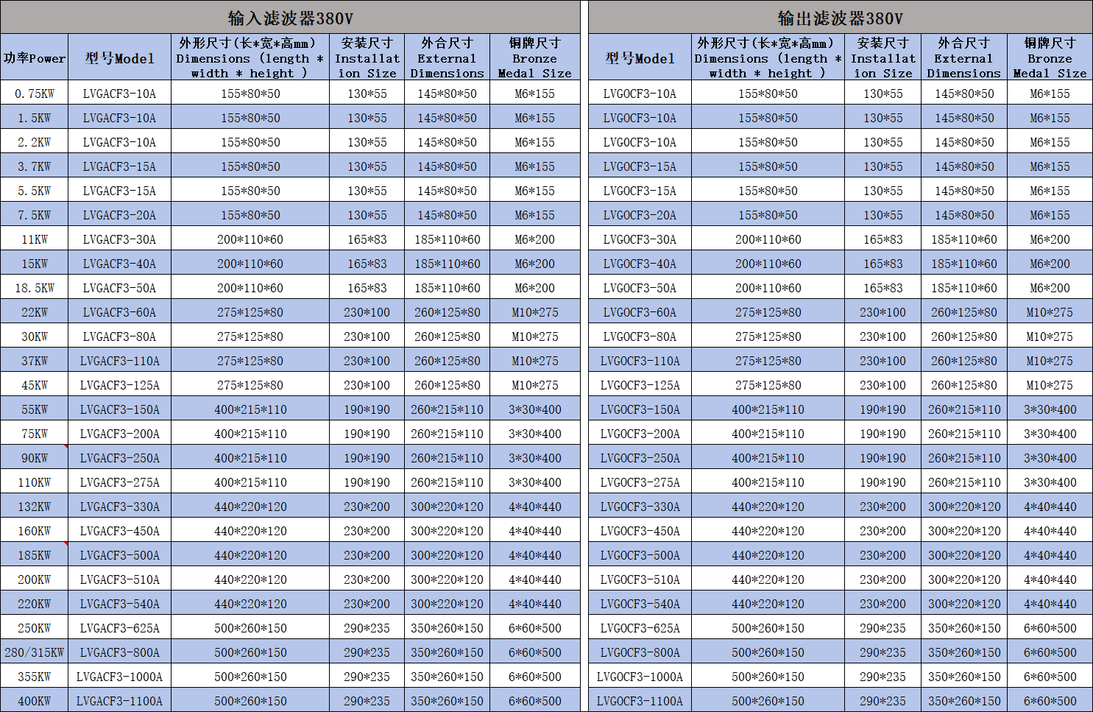Click output filter "Bronze Medal Size" header
The image size is (1093, 712).
[1050, 58]
